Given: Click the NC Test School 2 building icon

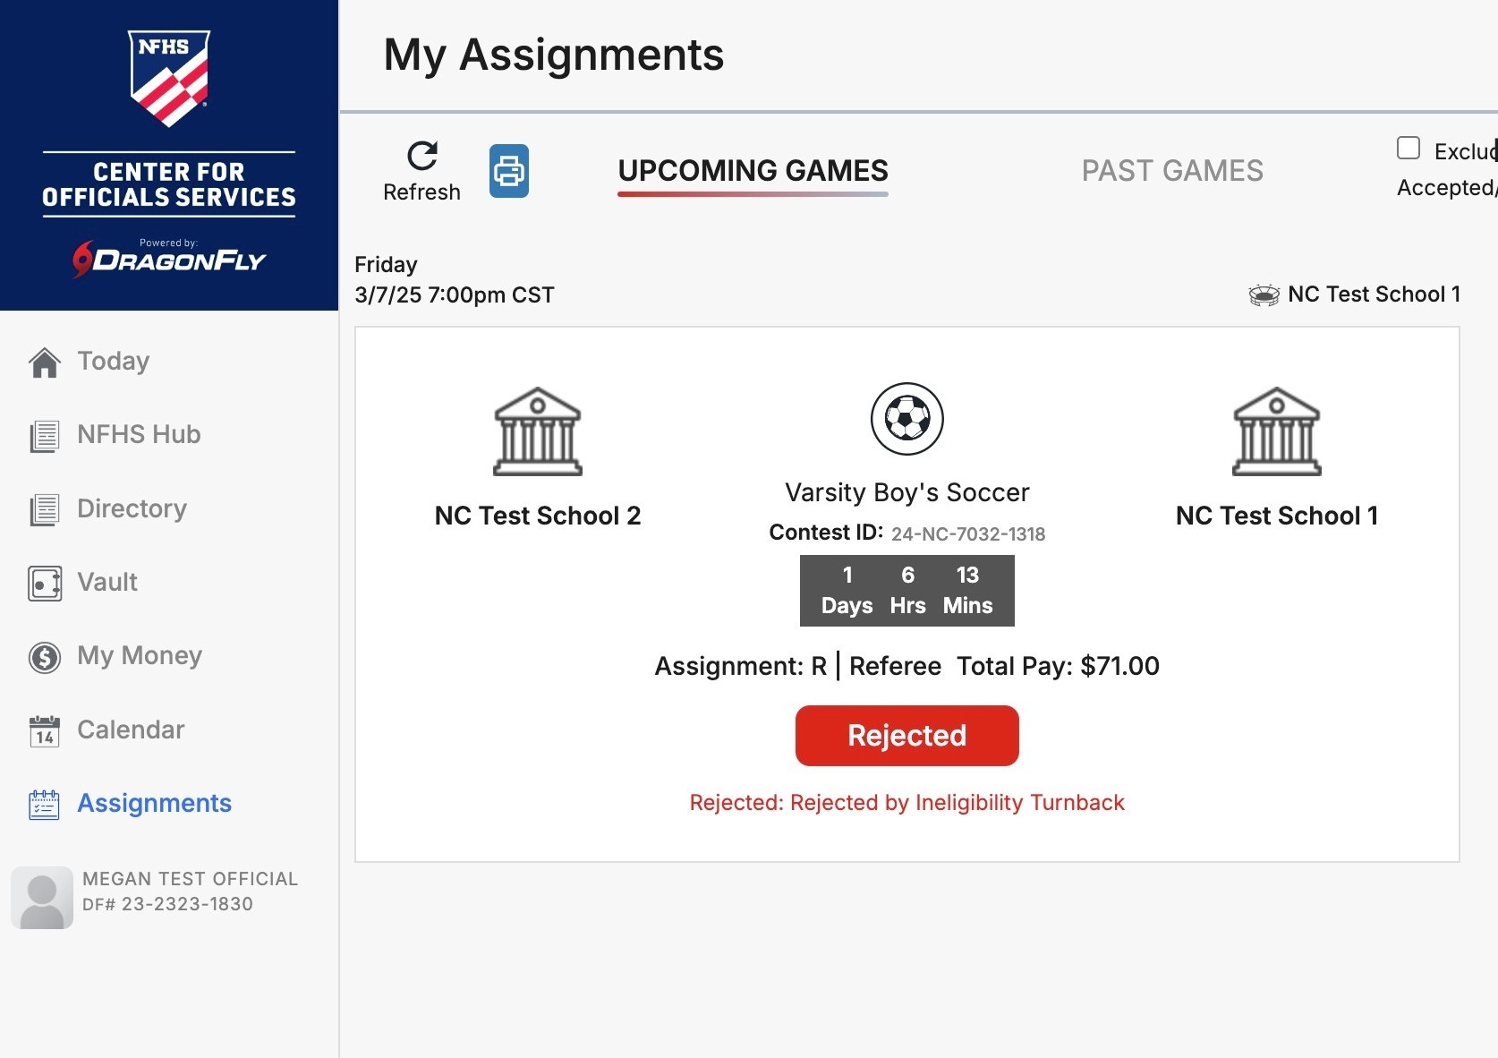Looking at the screenshot, I should 538,431.
